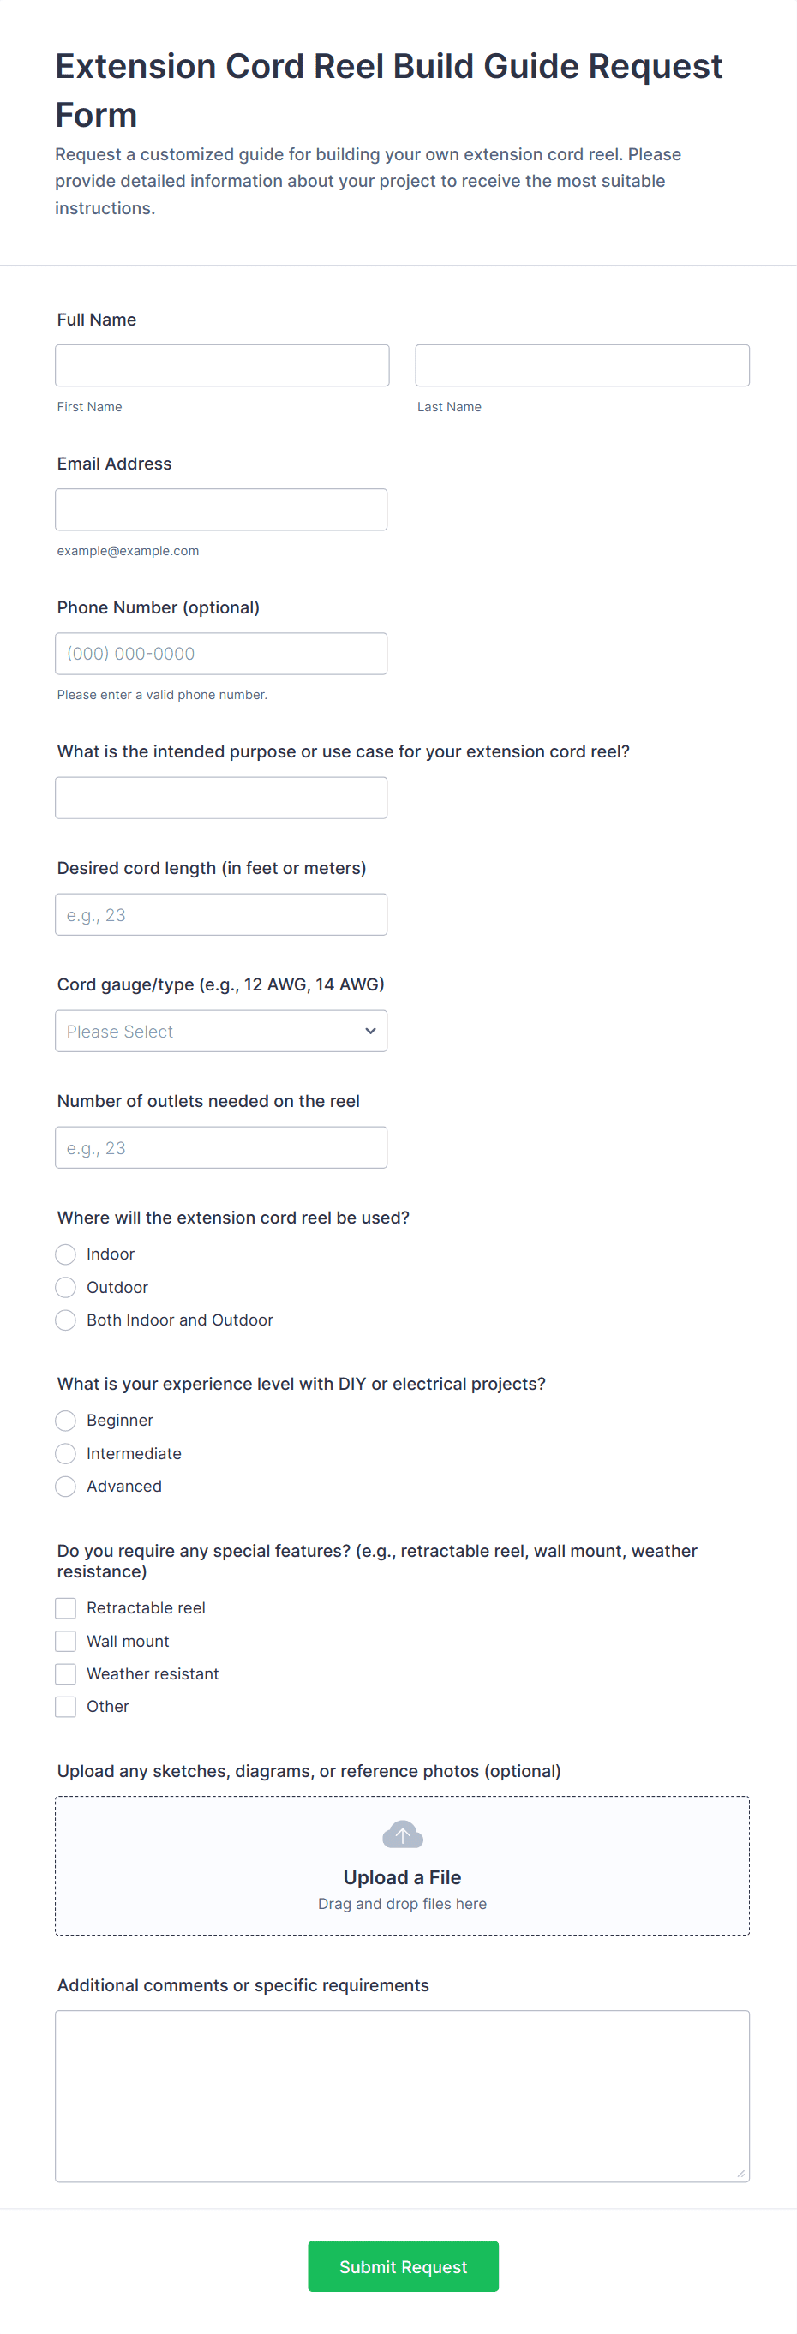This screenshot has height=2334, width=797.
Task: Select the Indoor radio option
Action: (65, 1254)
